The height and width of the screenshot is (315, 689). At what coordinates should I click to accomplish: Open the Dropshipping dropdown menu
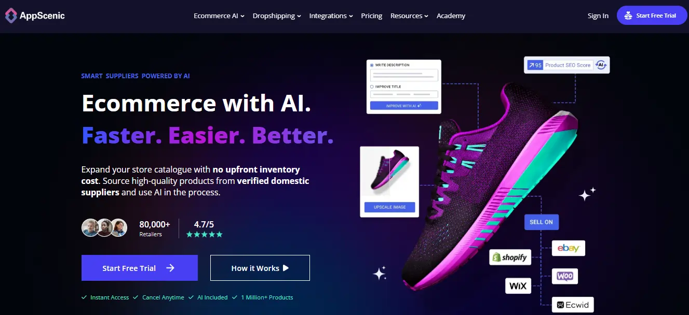tap(277, 16)
